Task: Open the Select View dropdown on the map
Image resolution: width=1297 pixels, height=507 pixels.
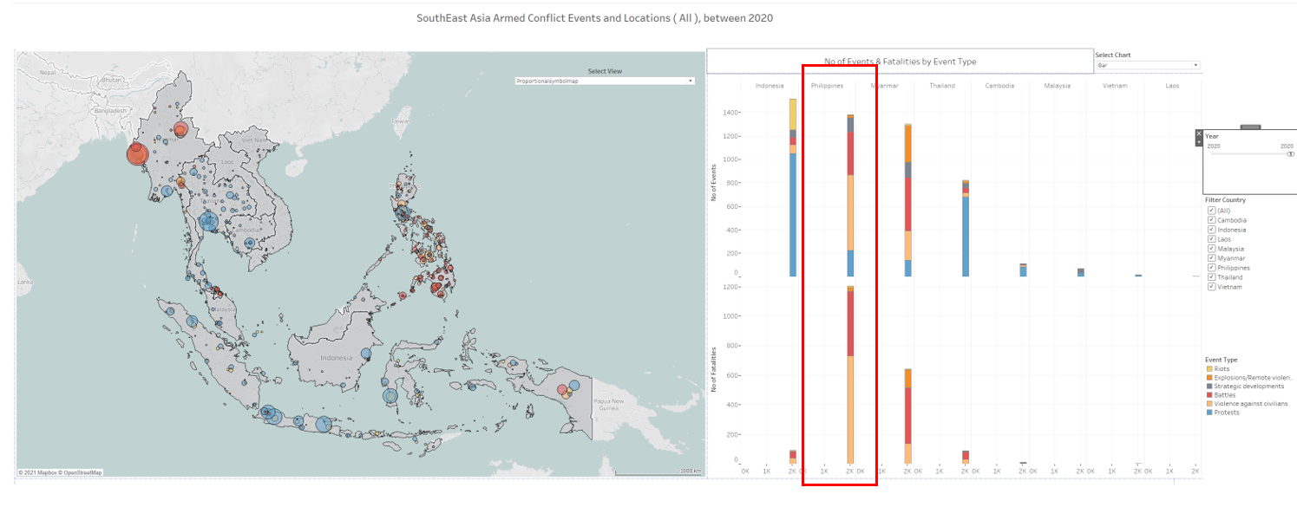Action: coord(605,81)
